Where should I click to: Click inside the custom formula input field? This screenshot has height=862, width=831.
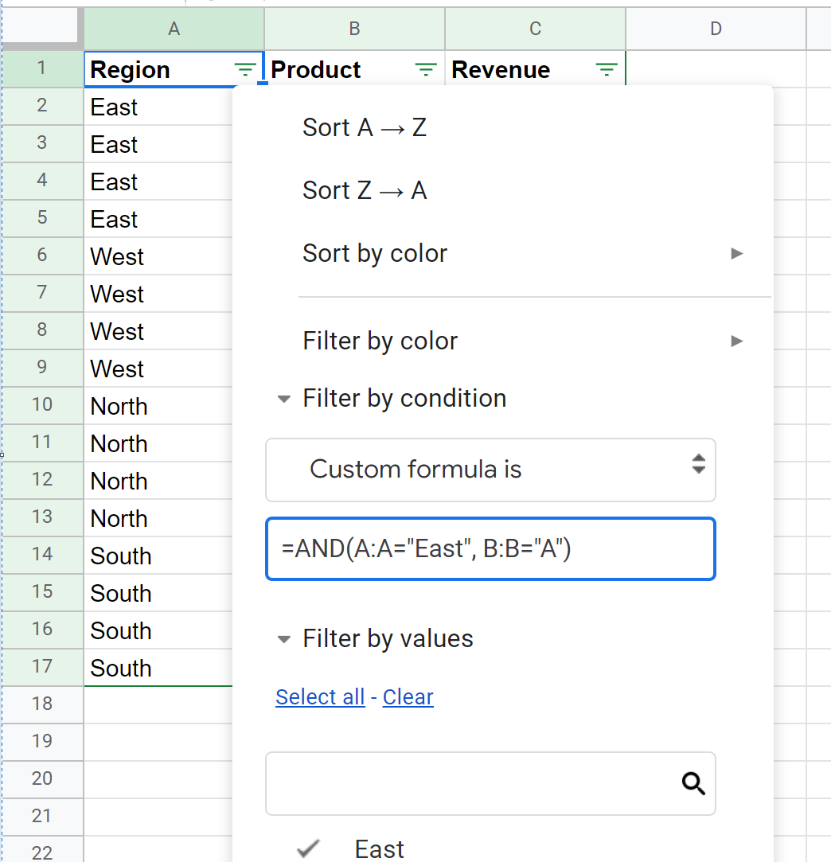[x=490, y=549]
